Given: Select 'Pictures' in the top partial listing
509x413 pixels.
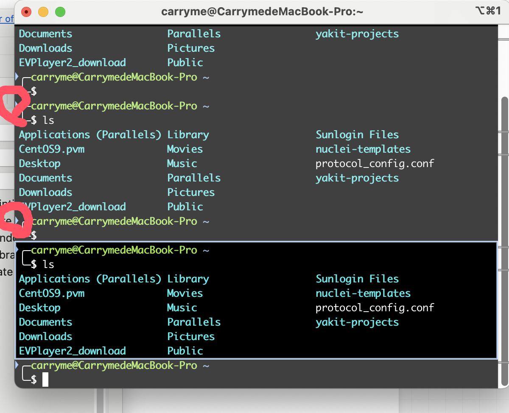Looking at the screenshot, I should pyautogui.click(x=191, y=48).
